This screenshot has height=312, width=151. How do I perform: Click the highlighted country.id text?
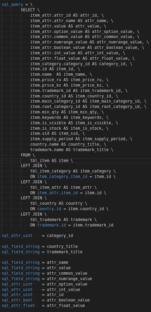point(49,208)
